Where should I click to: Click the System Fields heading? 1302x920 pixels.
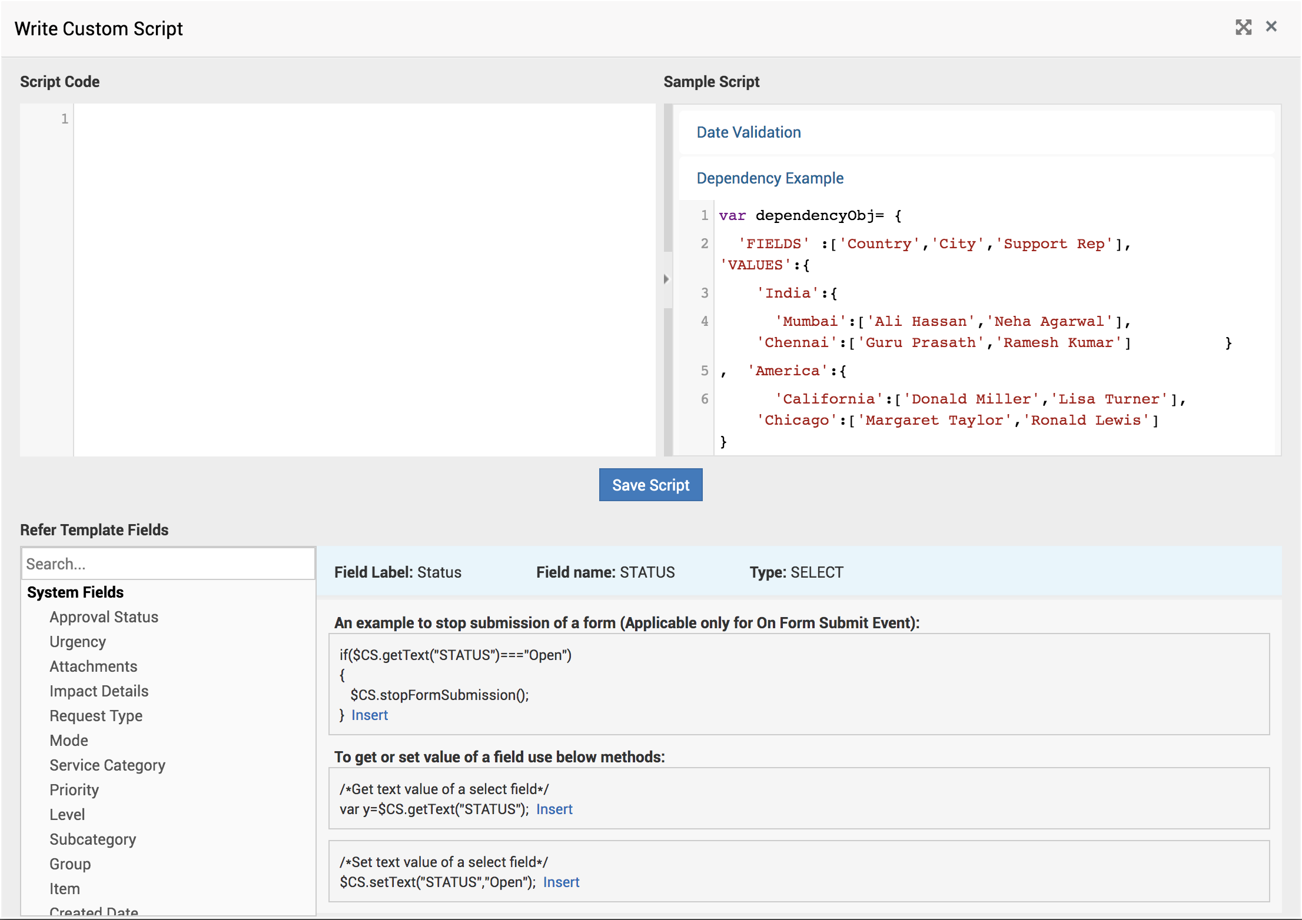(75, 592)
